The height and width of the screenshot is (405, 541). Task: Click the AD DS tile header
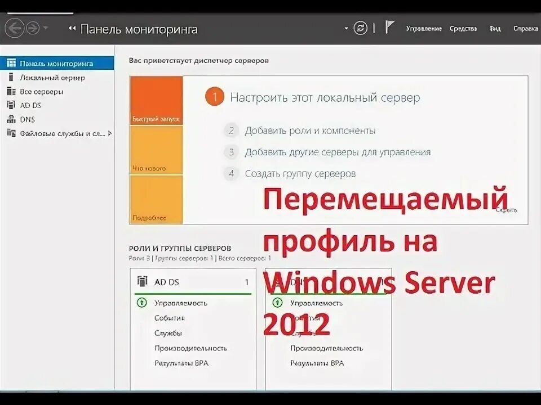tap(193, 282)
